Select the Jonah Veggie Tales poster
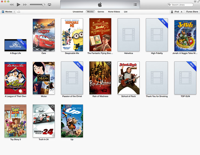The width and height of the screenshot is (200, 155). click(185, 36)
